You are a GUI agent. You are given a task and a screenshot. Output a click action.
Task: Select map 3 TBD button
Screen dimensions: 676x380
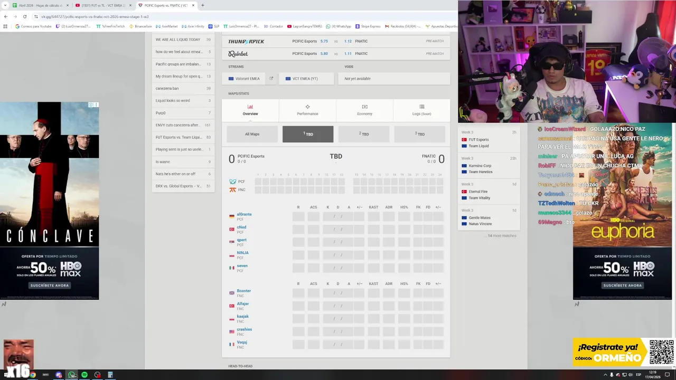[420, 134]
